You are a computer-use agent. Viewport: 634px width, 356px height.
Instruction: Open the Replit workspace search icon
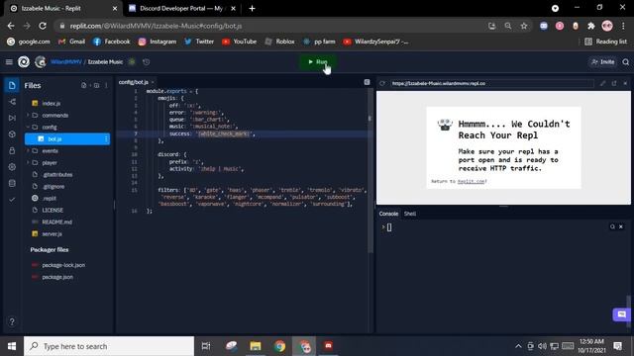click(x=625, y=62)
